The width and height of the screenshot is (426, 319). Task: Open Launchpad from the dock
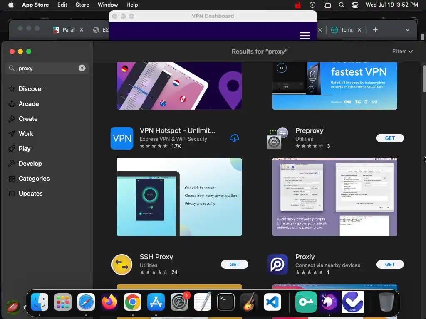[63, 302]
